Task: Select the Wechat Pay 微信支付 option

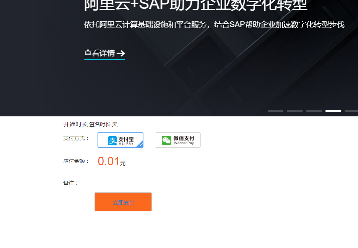Action: tap(178, 140)
